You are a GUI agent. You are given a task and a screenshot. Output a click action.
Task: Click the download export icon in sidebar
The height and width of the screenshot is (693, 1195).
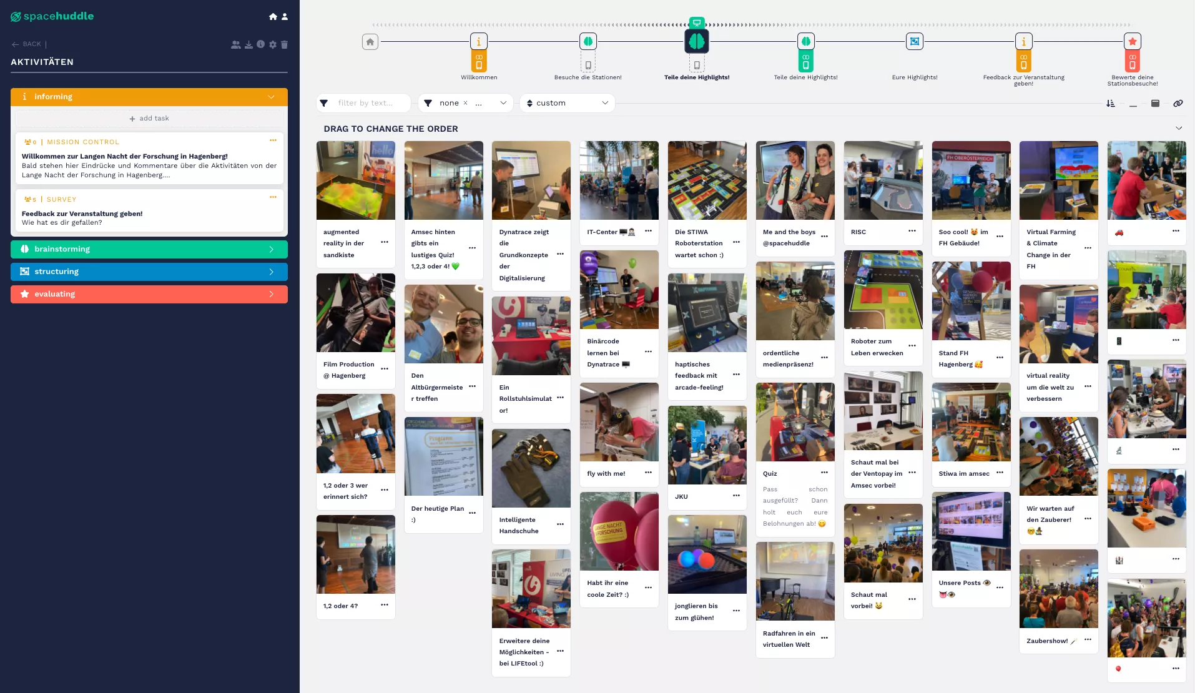[248, 45]
